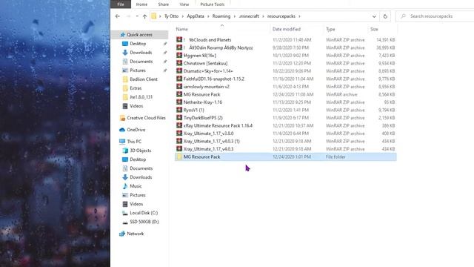
Task: Select the Clouds and Planets archive
Action: [285, 40]
